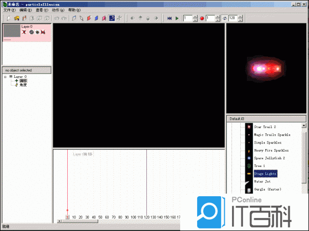
Task: Select Stage Lights emitter in library
Action: tap(265, 174)
